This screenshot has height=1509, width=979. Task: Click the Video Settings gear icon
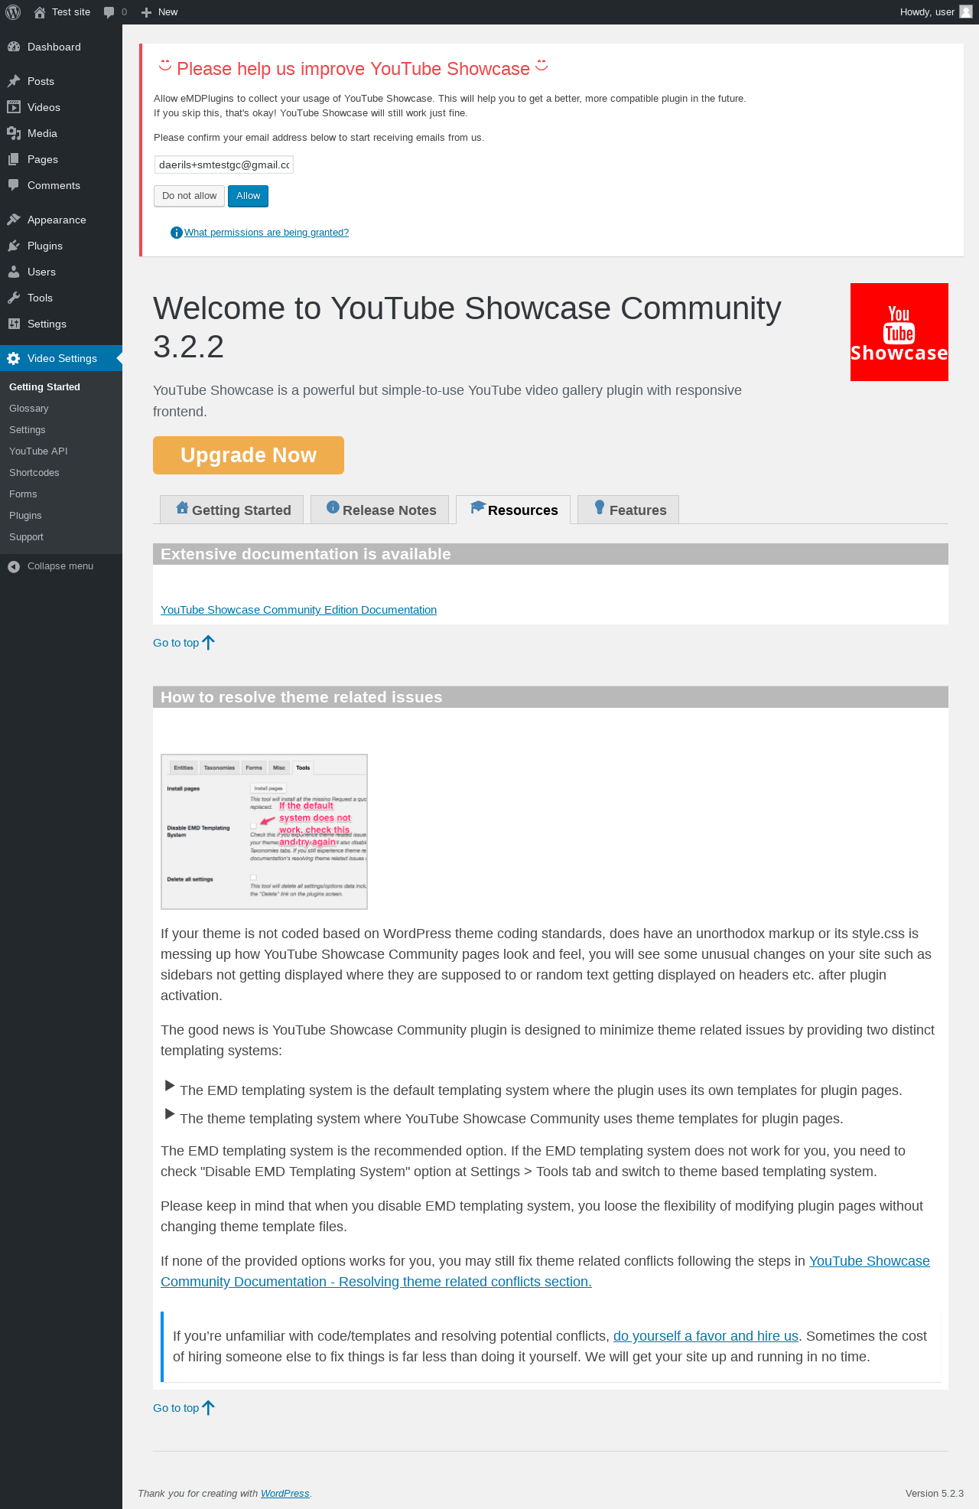(14, 358)
